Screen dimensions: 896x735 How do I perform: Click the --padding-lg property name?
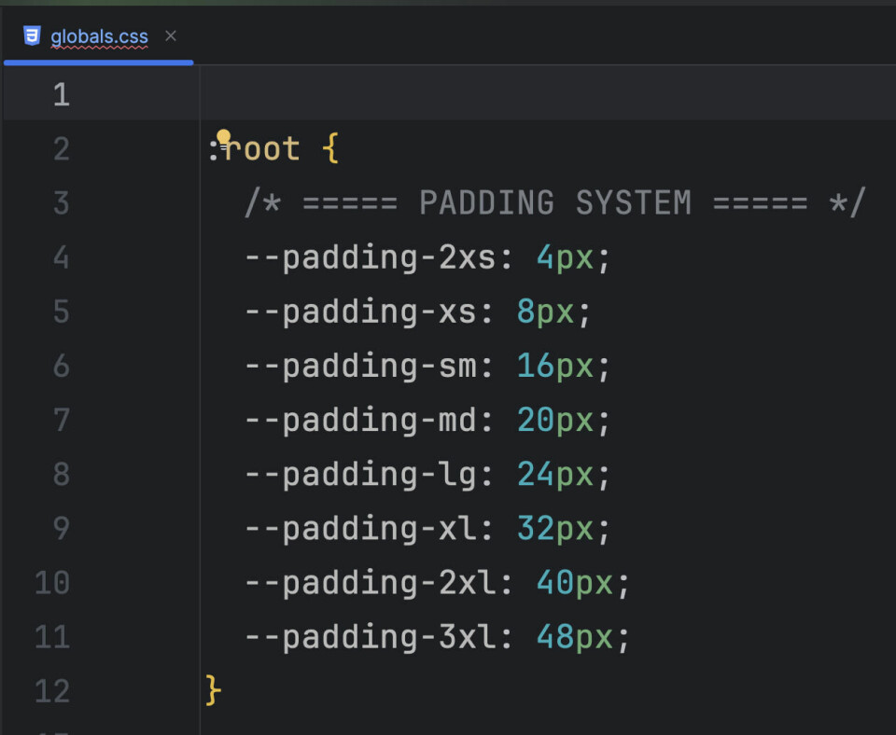(x=360, y=475)
